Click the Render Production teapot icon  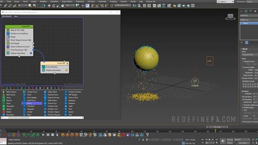click(183, 6)
